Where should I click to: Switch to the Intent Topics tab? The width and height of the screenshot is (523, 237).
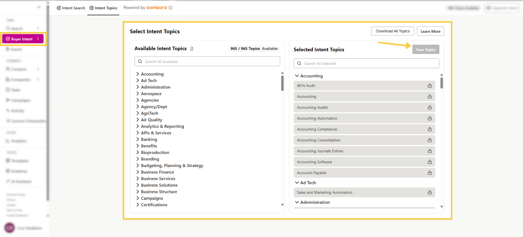click(x=103, y=8)
